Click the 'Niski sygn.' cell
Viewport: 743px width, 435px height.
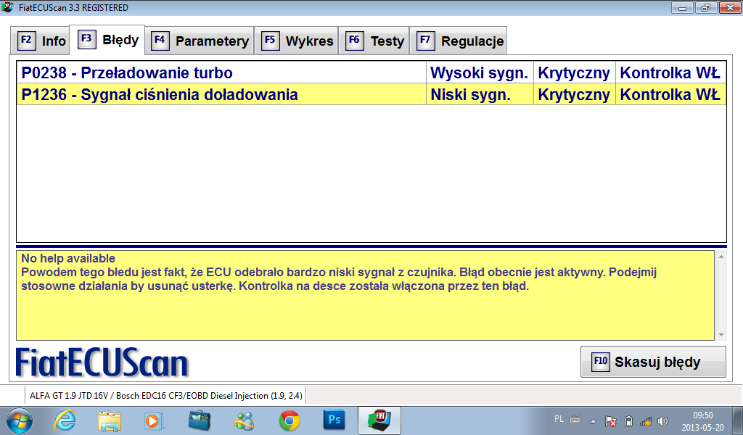tap(480, 94)
